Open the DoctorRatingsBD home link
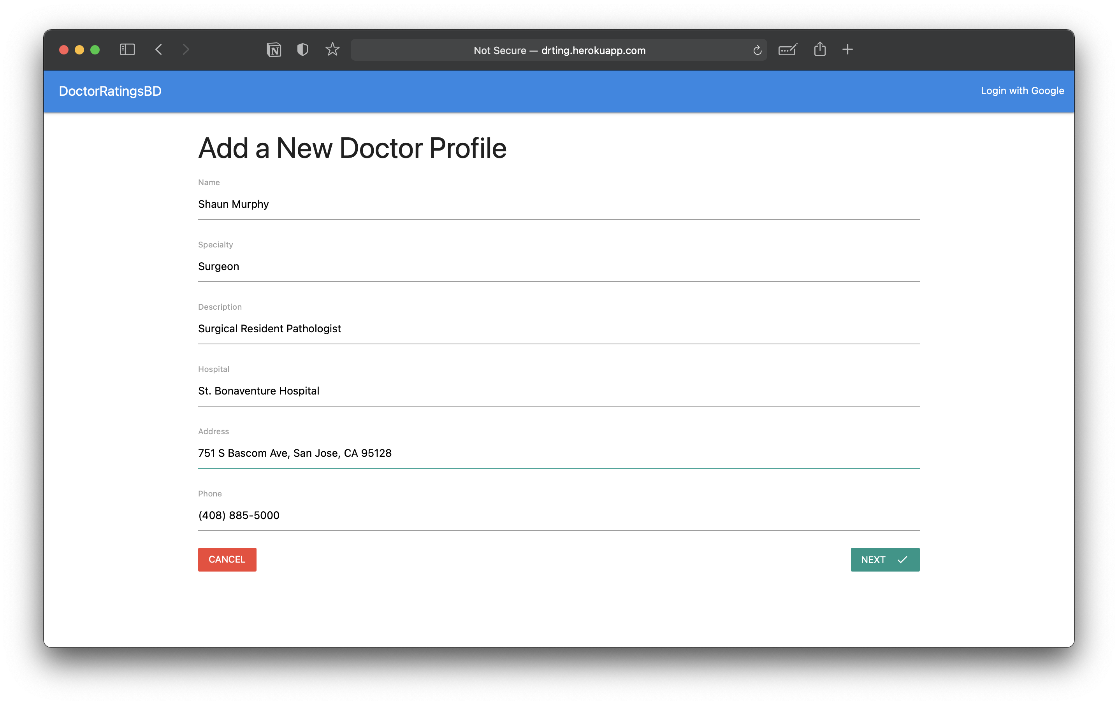1118x705 pixels. tap(110, 91)
